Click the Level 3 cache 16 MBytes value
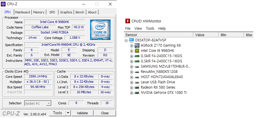Image resolution: width=256 pixels, height=118 pixels. pos(84,92)
